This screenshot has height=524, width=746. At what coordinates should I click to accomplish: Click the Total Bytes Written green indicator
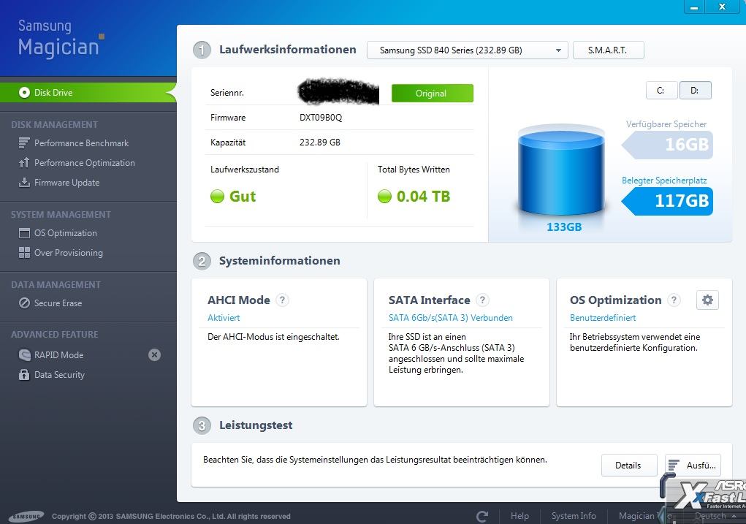coord(384,196)
